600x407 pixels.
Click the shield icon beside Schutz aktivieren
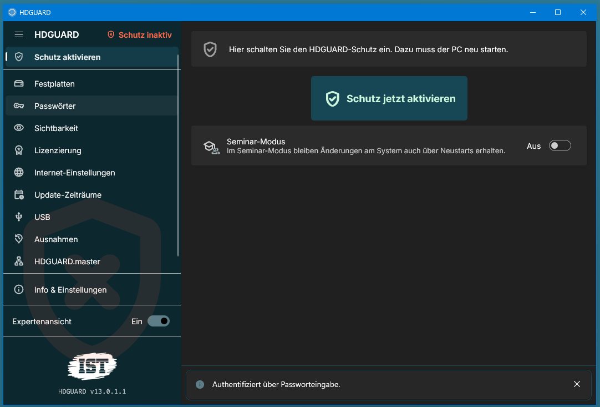coord(19,57)
